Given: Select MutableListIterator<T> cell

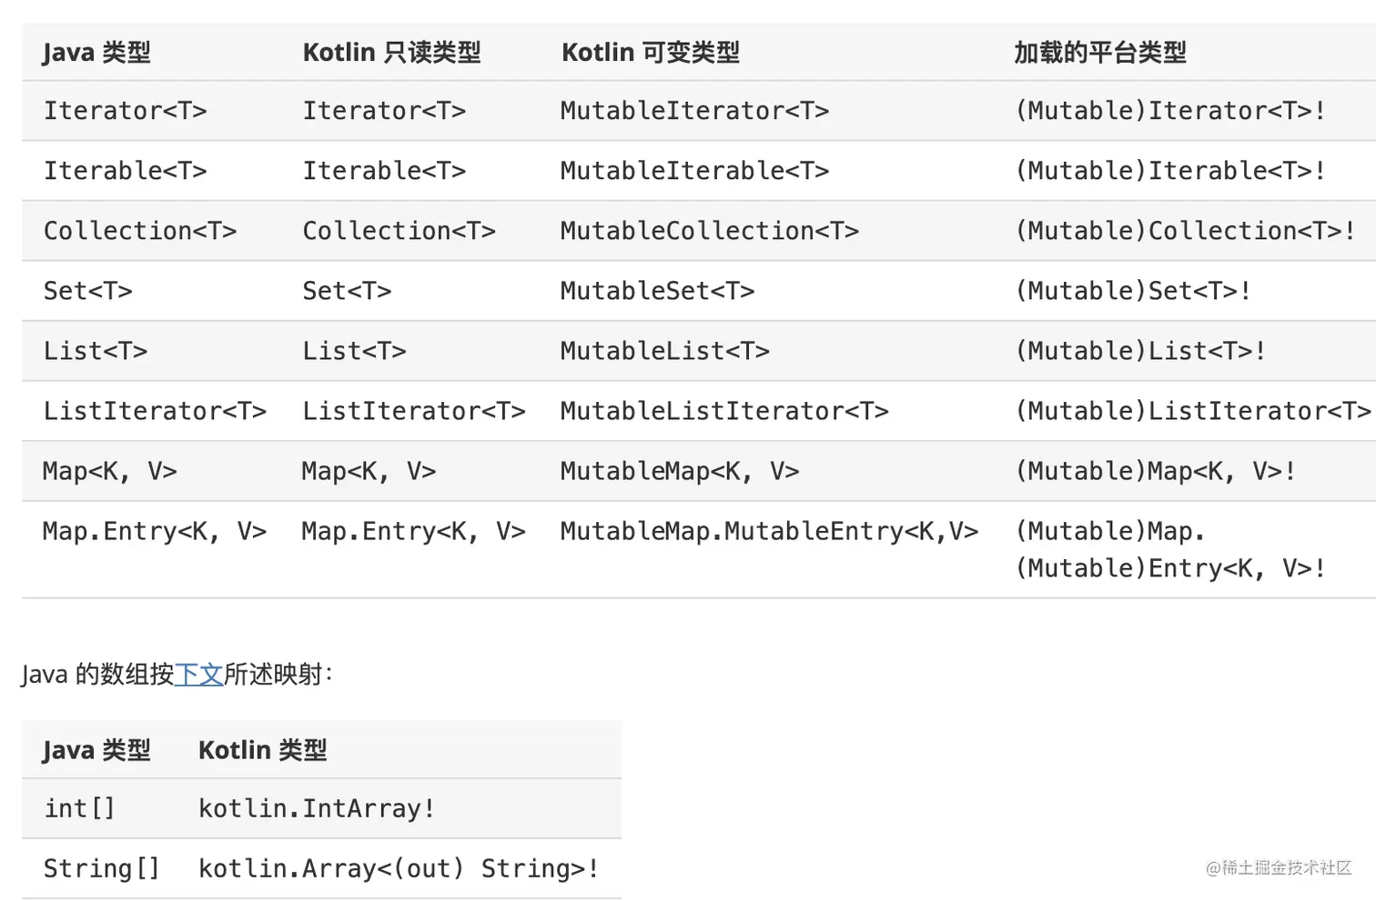Looking at the screenshot, I should (x=724, y=411).
